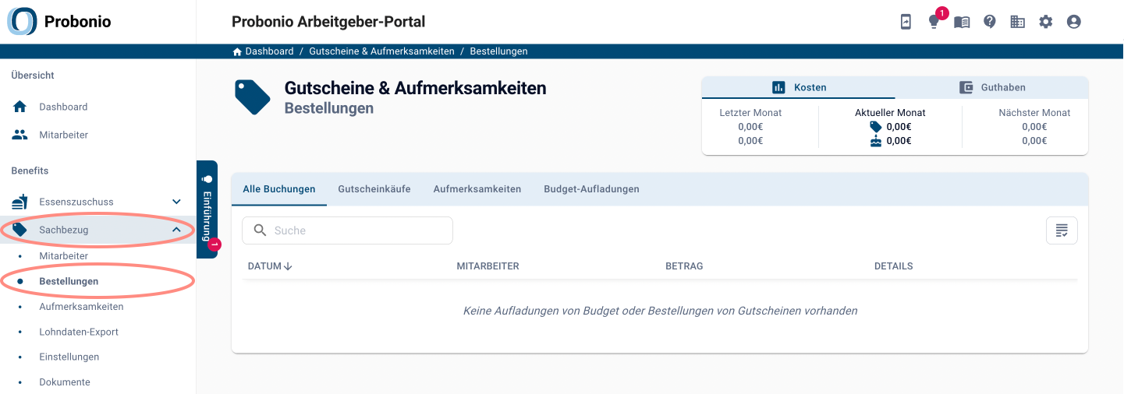Click the search magnifier icon
Viewport: 1124px width, 394px height.
[260, 230]
